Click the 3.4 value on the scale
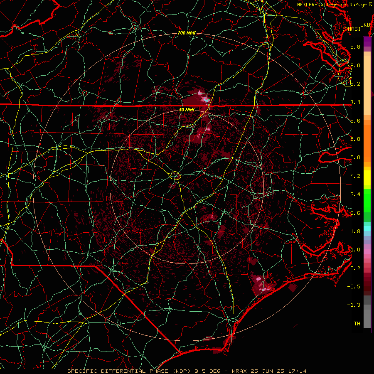 (x=355, y=194)
